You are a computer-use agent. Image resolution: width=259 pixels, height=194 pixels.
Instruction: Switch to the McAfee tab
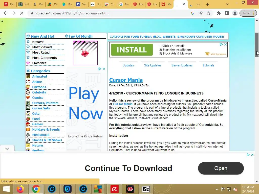point(166,4)
